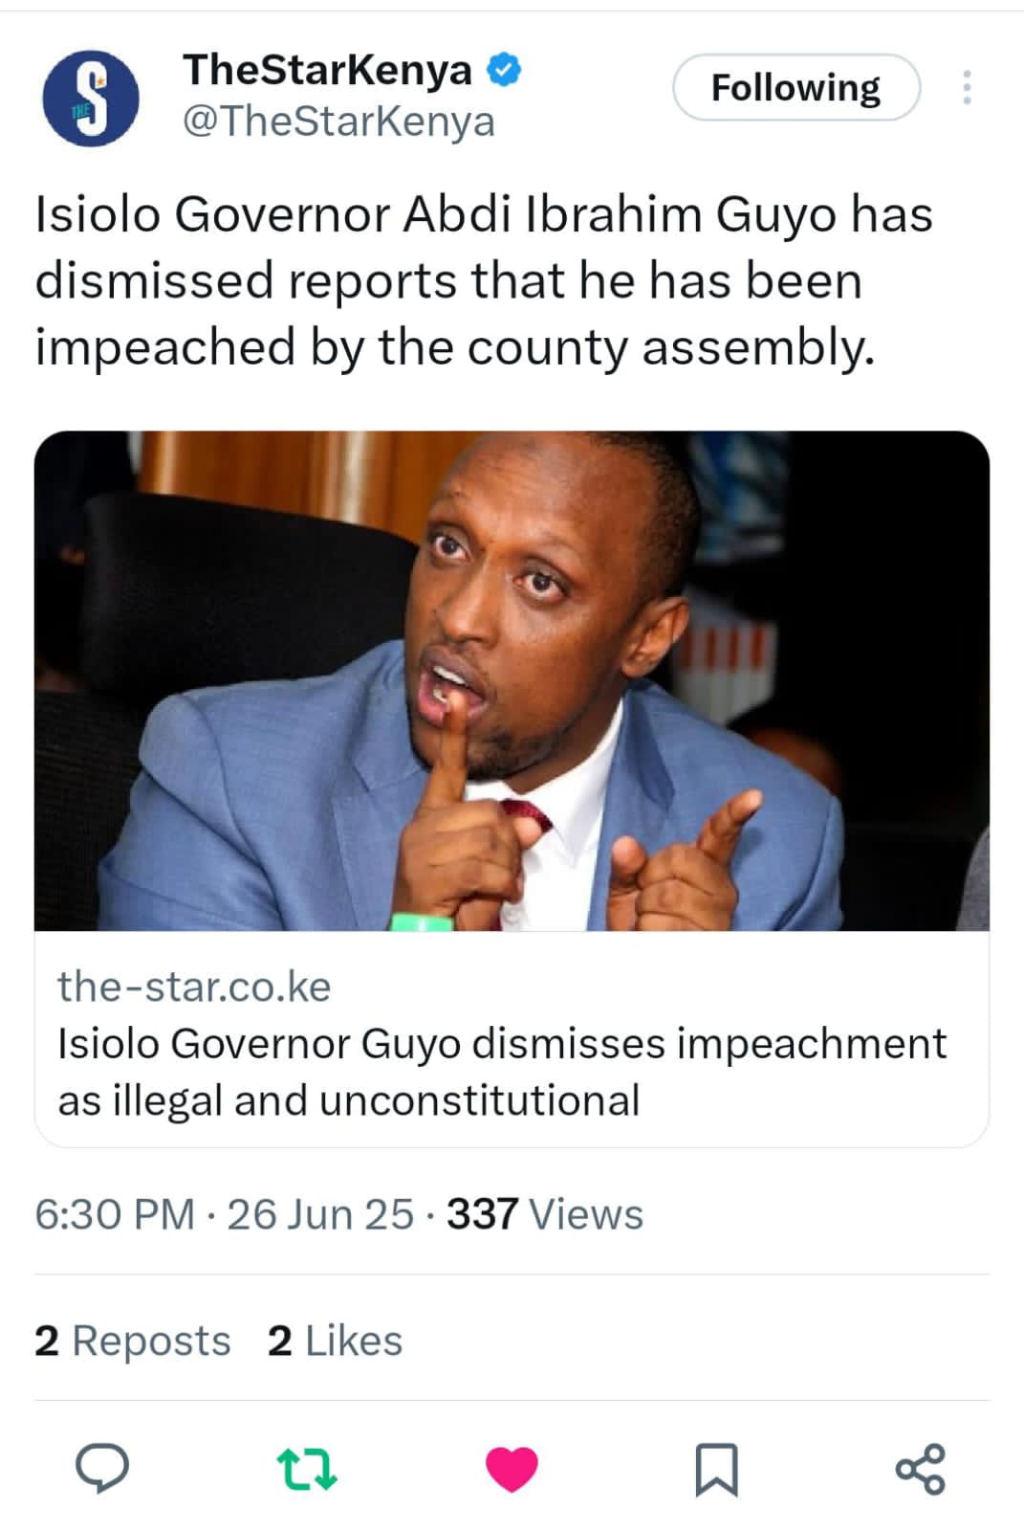This screenshot has height=1531, width=1024.
Task: Open the three-dot more options menu
Action: tap(967, 88)
